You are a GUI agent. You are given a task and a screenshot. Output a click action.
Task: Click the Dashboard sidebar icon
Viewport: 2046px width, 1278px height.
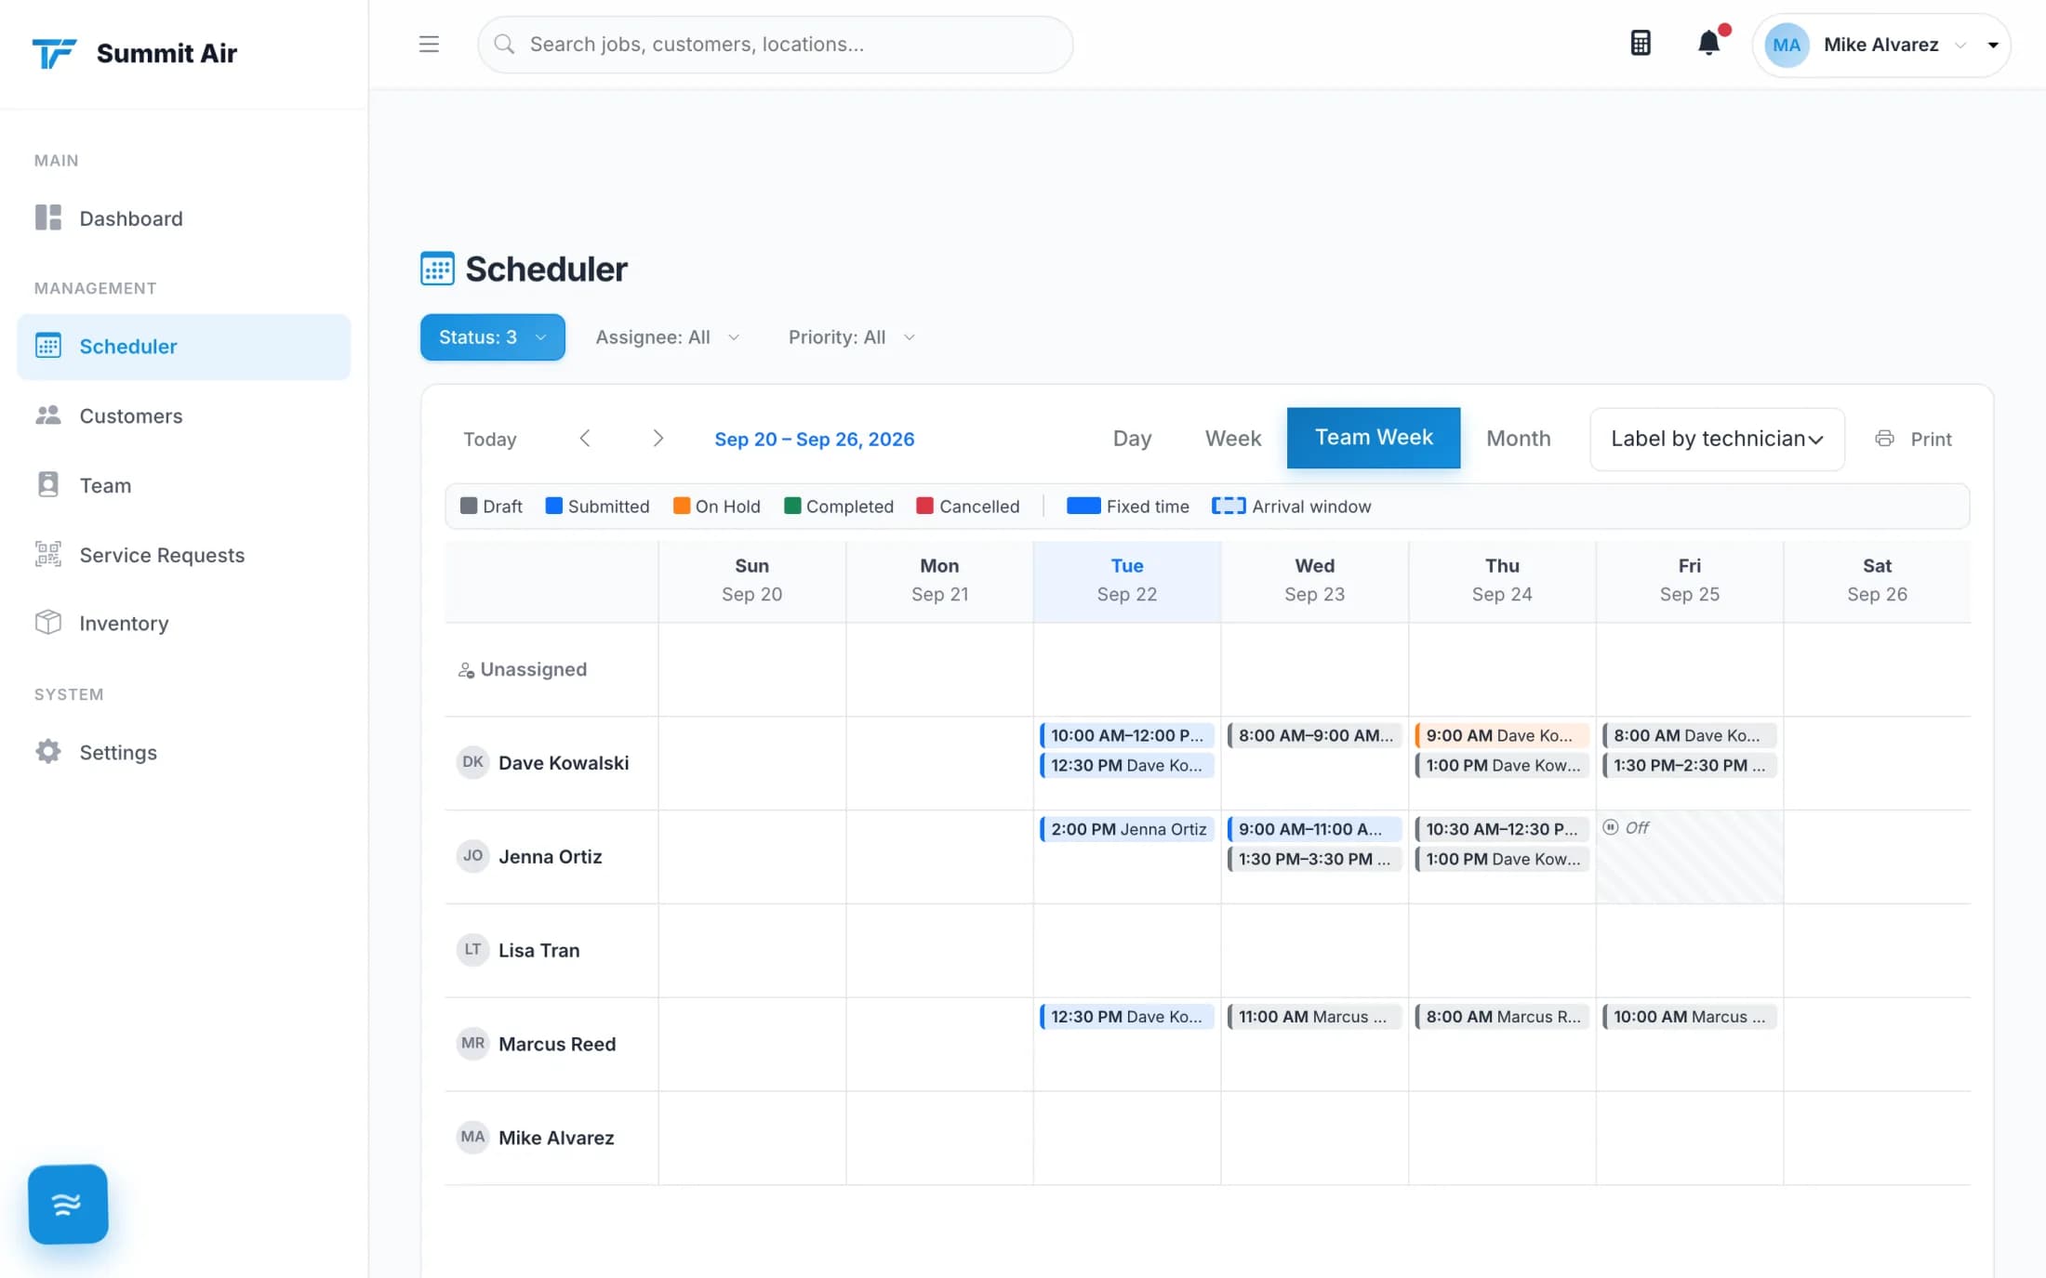tap(48, 217)
